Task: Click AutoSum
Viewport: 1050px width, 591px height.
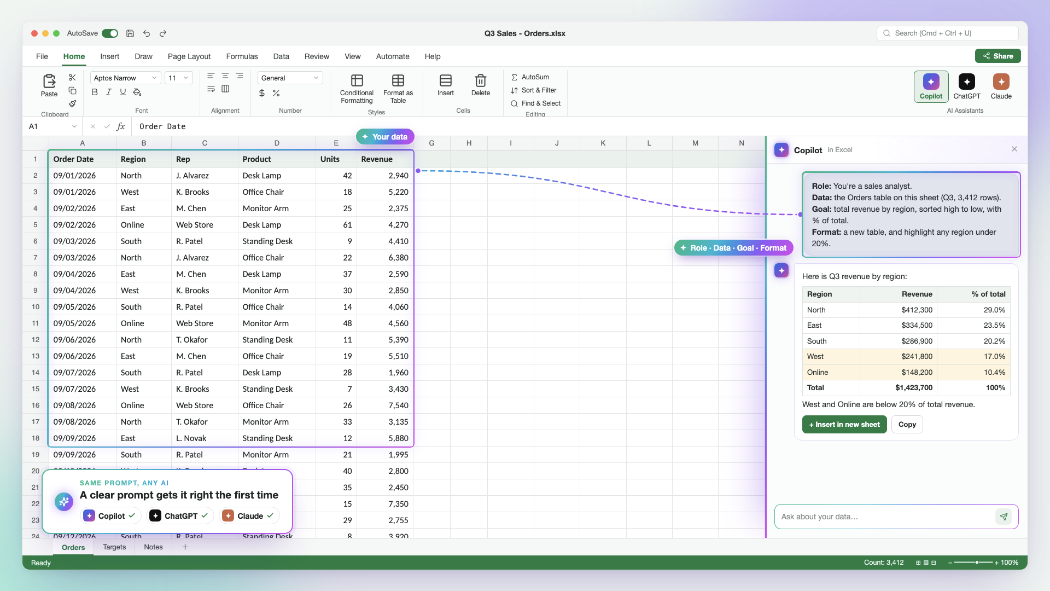Action: click(530, 77)
